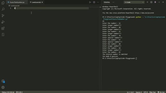Screen dimensions: 166x93
Task: Close the LowScore.txt tab
Action: 42,2
